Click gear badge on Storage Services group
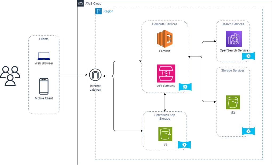 [x=248, y=131]
